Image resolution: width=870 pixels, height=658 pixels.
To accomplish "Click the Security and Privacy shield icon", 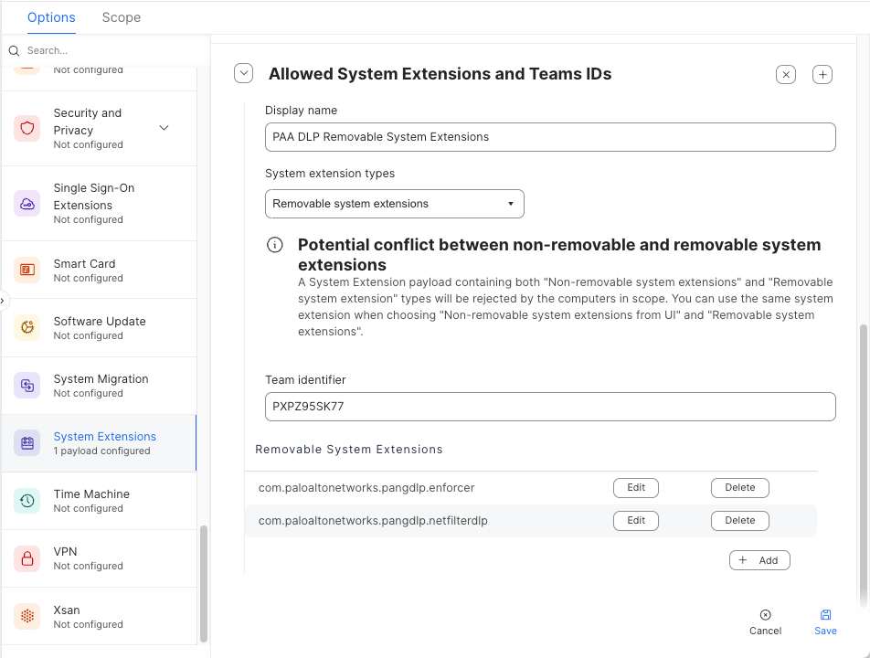I will [x=27, y=128].
